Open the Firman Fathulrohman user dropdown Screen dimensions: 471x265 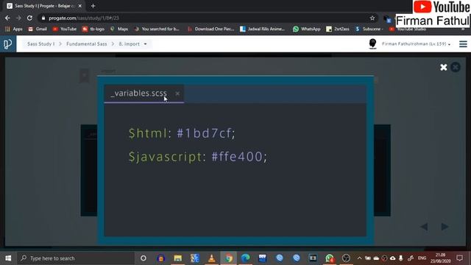tap(417, 44)
